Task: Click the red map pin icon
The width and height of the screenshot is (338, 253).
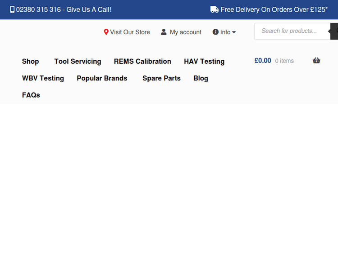Action: click(106, 32)
